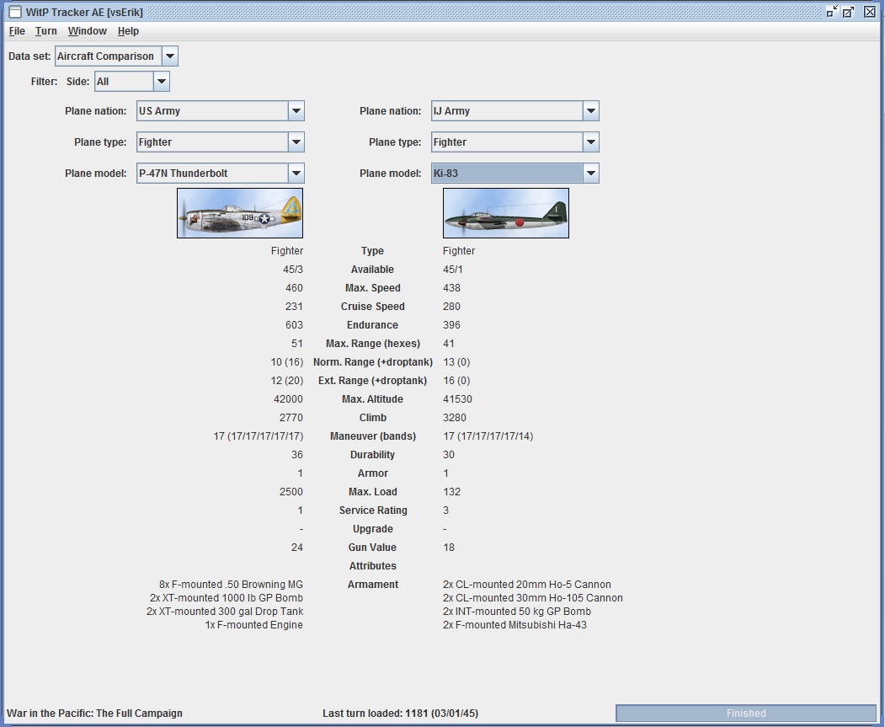Click the Max. Altitude label
The height and width of the screenshot is (727, 885).
pyautogui.click(x=372, y=399)
